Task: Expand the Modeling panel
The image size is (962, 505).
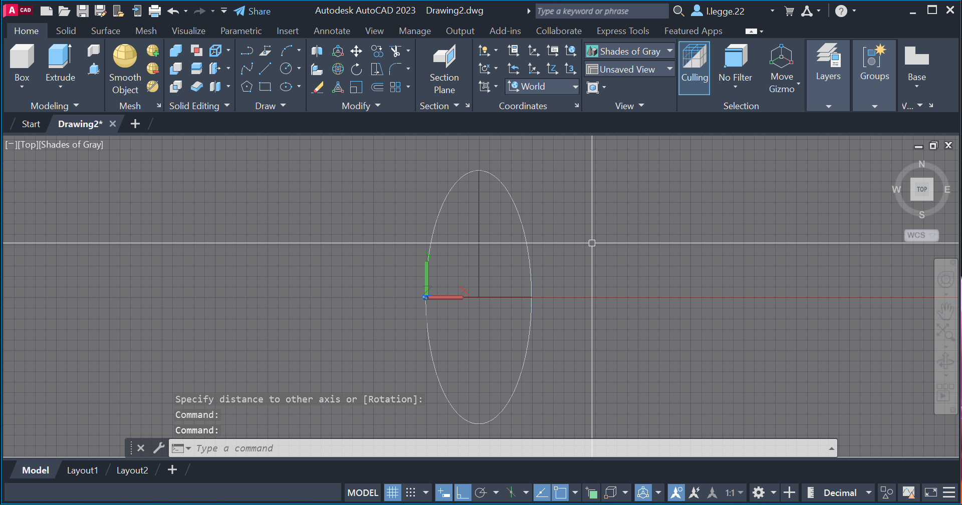Action: pyautogui.click(x=55, y=106)
